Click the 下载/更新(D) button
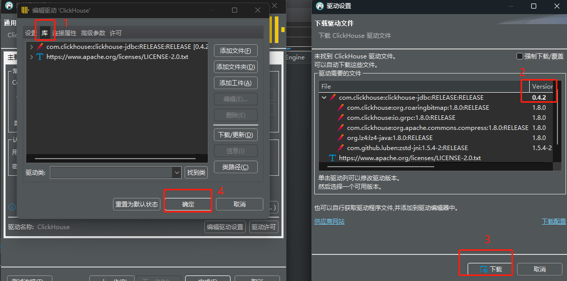Screen dimensions: 567x281 [236, 135]
